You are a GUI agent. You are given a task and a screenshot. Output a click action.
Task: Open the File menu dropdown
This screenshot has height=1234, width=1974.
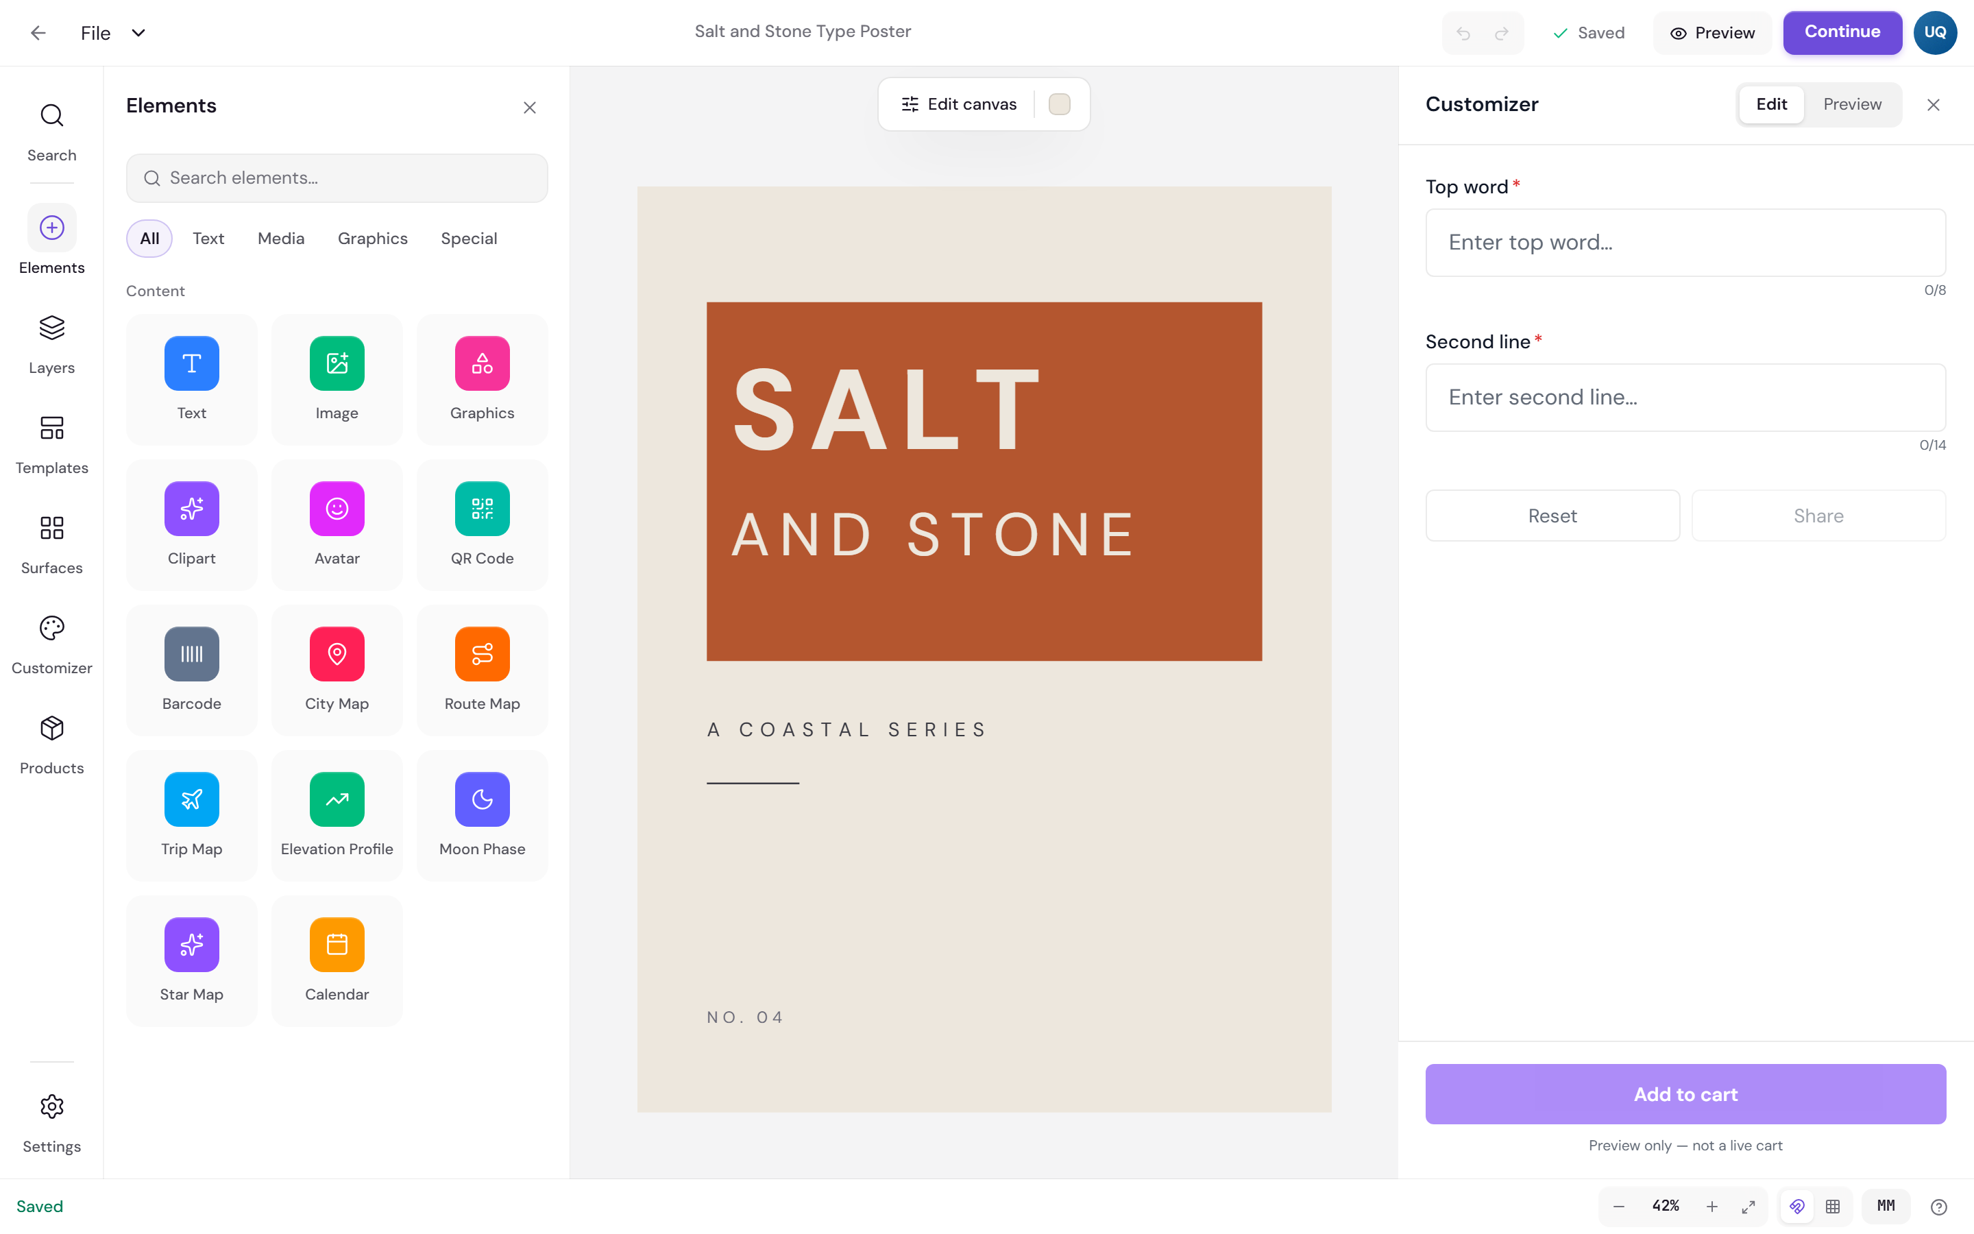(x=113, y=33)
